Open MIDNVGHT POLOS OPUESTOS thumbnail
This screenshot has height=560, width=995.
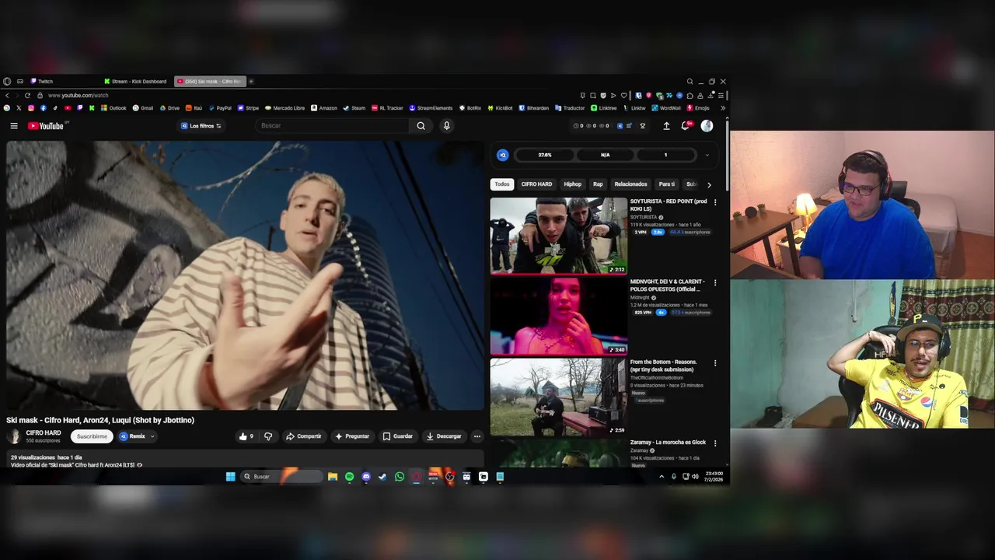tap(558, 316)
